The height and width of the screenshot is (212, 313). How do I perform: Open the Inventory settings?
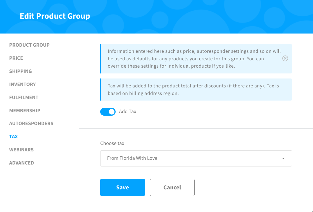pyautogui.click(x=23, y=84)
